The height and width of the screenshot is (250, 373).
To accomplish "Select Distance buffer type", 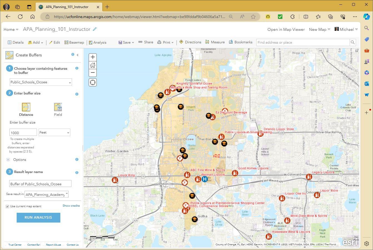I will tap(26, 110).
